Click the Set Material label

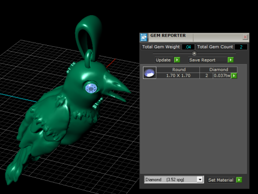[221, 180]
